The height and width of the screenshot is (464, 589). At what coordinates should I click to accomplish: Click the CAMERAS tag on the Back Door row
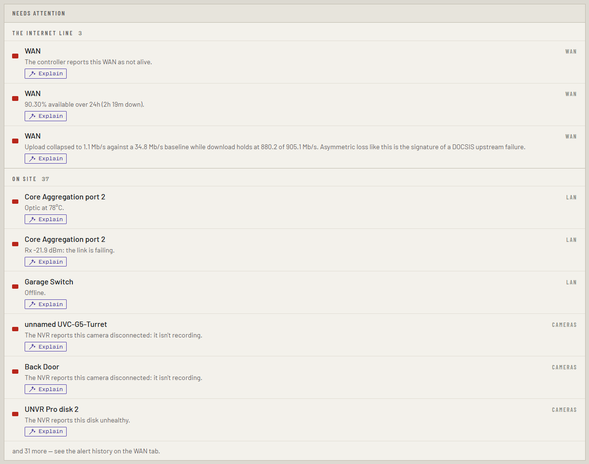[564, 367]
